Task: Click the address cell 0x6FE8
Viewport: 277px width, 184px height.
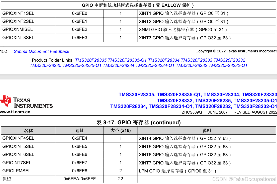Action: pos(79,171)
